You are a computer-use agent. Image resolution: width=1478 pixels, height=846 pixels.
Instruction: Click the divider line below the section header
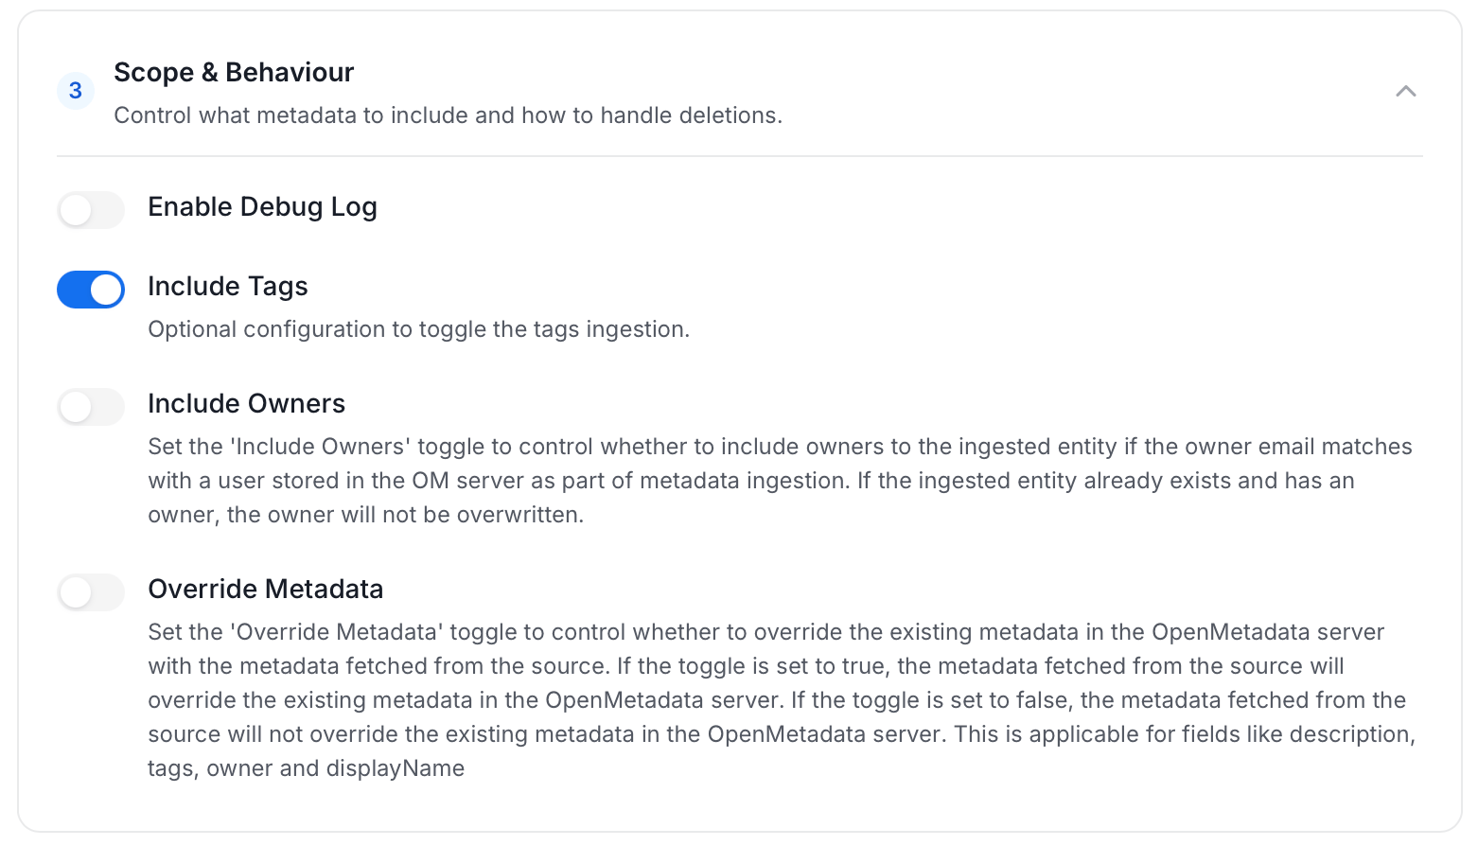(x=740, y=156)
